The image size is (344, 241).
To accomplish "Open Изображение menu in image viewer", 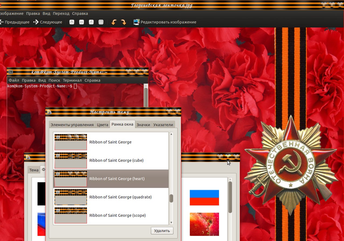I will pos(12,13).
